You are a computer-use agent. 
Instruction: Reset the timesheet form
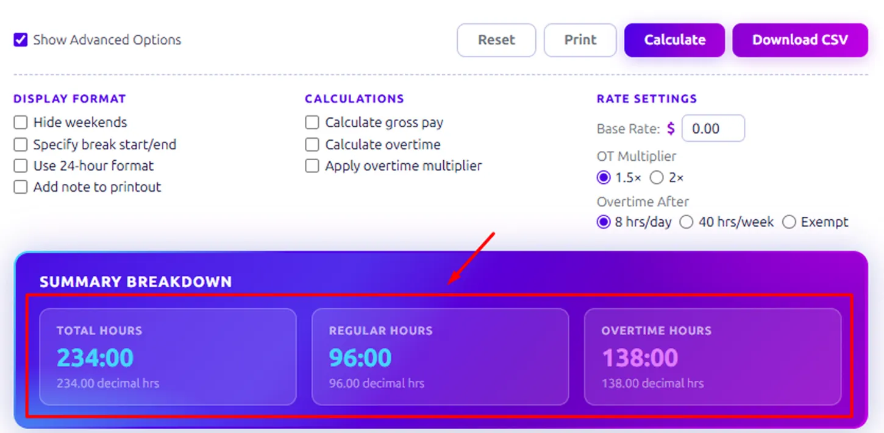coord(496,40)
